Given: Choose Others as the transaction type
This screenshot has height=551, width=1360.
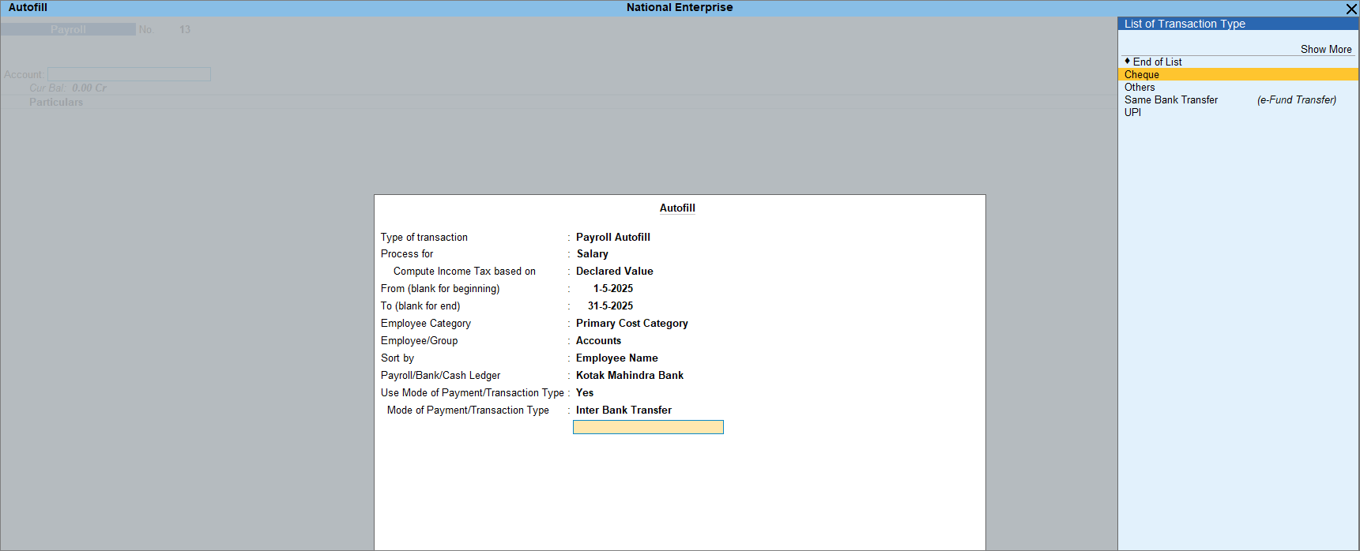Looking at the screenshot, I should pos(1140,87).
